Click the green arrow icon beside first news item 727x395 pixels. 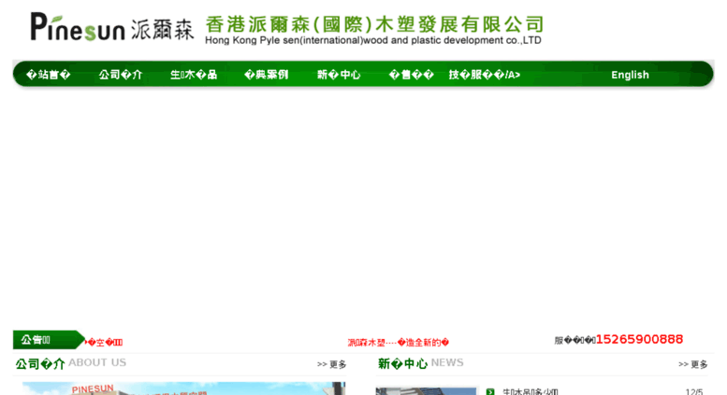[x=490, y=392]
